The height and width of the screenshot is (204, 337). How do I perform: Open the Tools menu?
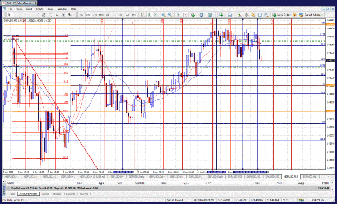(51, 9)
